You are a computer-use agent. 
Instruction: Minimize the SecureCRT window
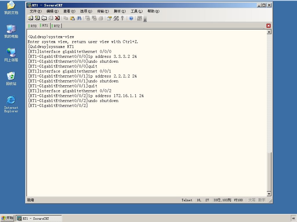coord(259,5)
